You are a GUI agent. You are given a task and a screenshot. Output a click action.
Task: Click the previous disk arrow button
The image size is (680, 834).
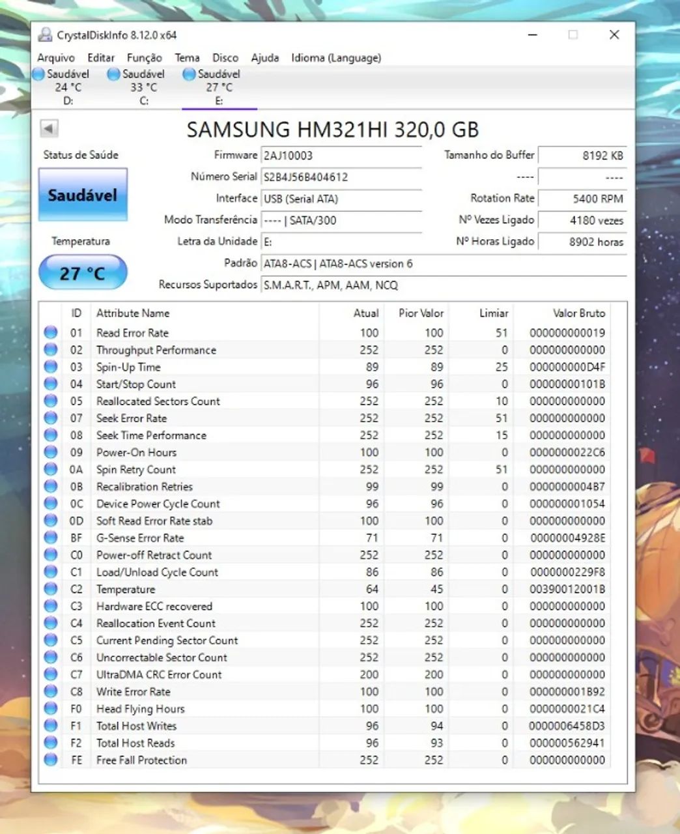(49, 128)
